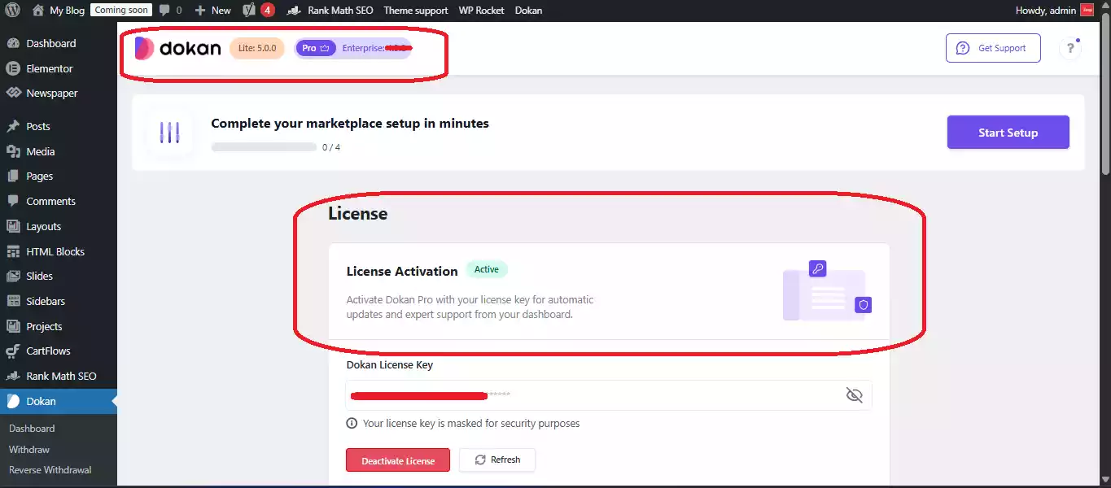
Task: Open Reverse Withdrawal submenu
Action: point(50,469)
